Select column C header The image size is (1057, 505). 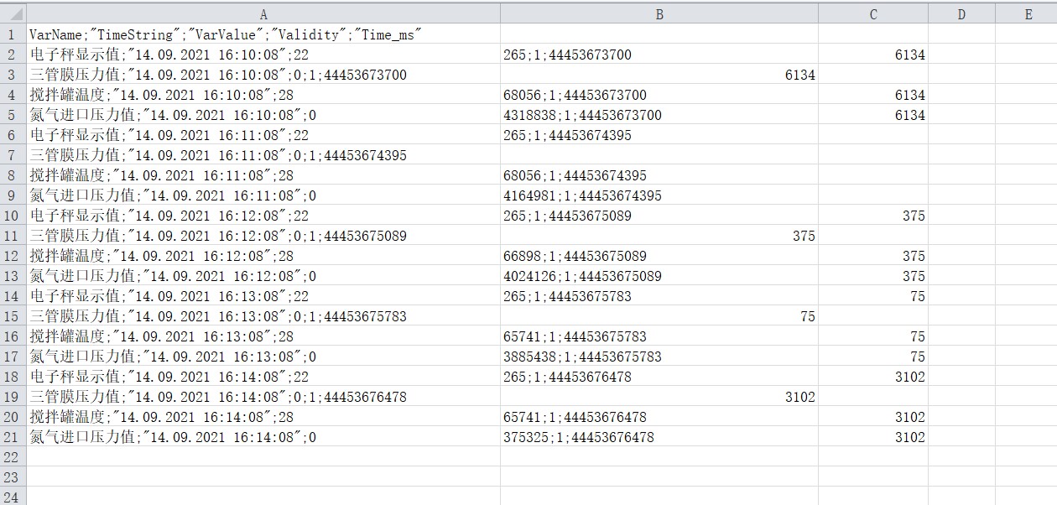(x=873, y=14)
